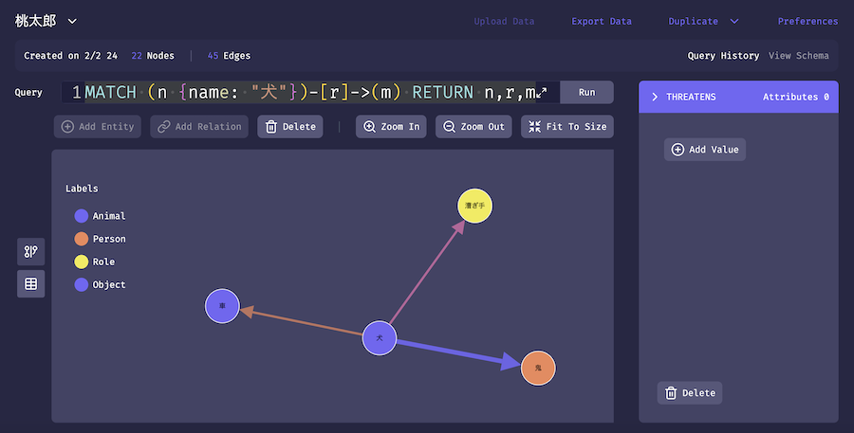Open the Duplicate dropdown
The height and width of the screenshot is (433, 854).
coord(703,21)
